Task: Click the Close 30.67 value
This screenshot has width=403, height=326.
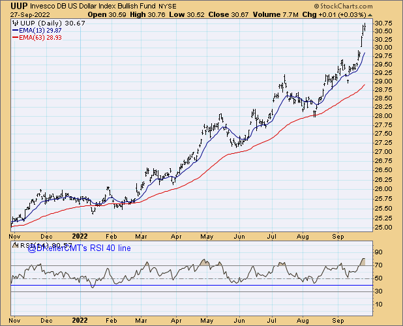Action: 228,14
